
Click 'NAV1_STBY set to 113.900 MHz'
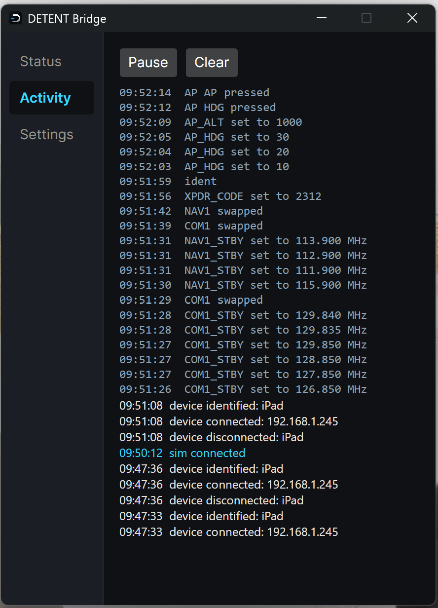coord(243,240)
